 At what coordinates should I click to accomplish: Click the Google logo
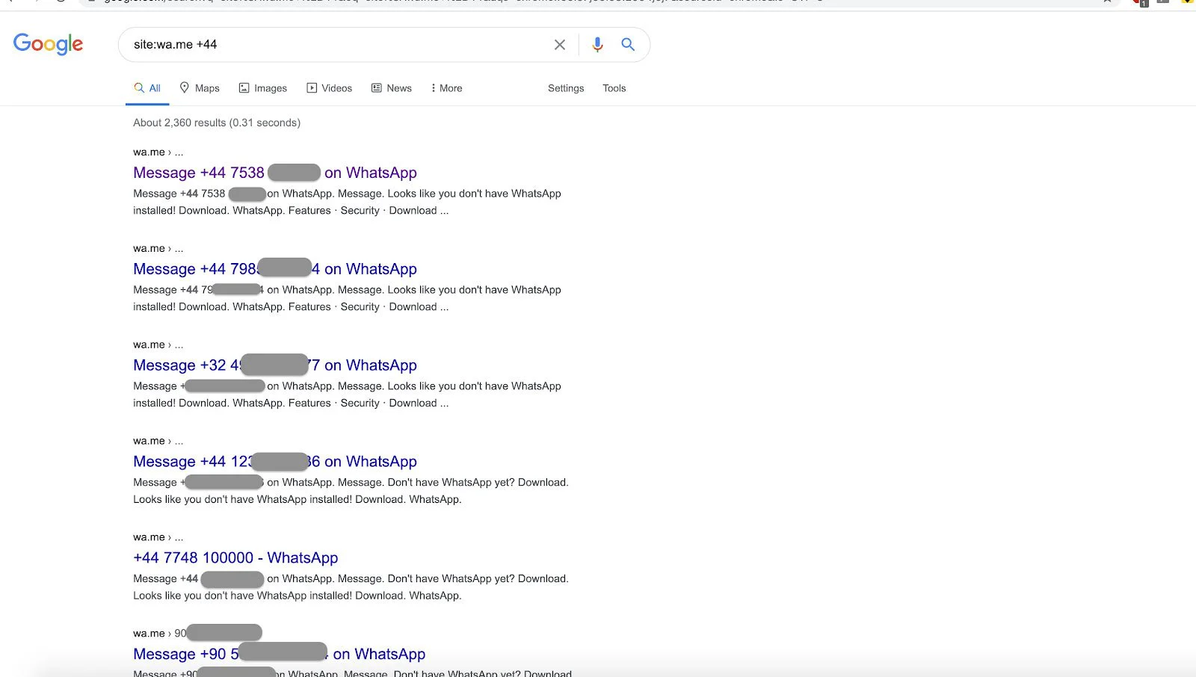[48, 44]
